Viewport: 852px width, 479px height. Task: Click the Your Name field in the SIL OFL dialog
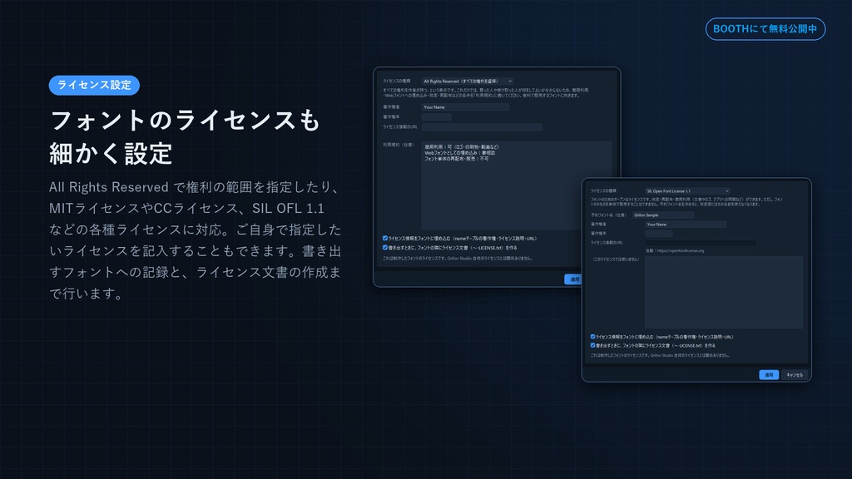pos(686,225)
